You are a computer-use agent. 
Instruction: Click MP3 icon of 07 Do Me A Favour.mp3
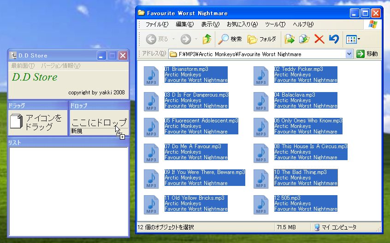[x=151, y=153]
